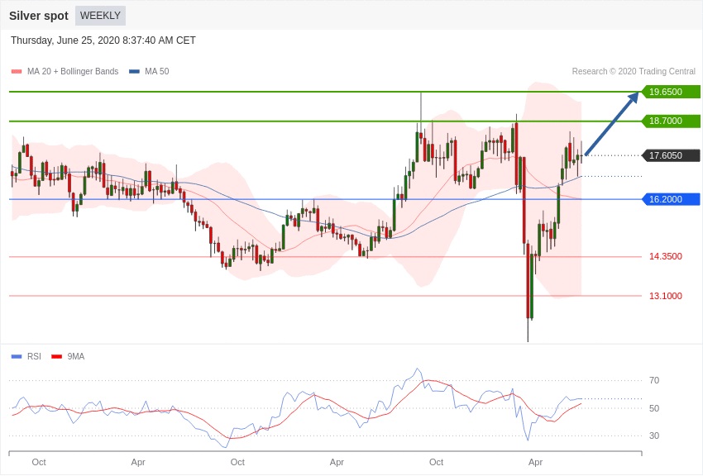Select the 'MA 50' legend label
The image size is (703, 476).
pyautogui.click(x=157, y=72)
